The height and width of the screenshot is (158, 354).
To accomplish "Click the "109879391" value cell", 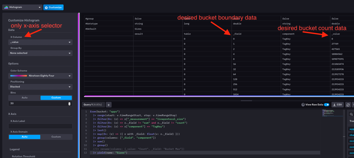I will coord(342,59).
